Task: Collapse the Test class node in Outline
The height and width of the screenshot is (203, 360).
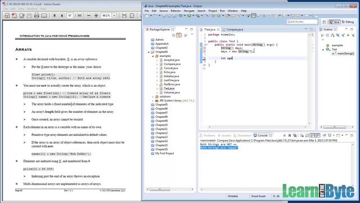Action: point(323,50)
